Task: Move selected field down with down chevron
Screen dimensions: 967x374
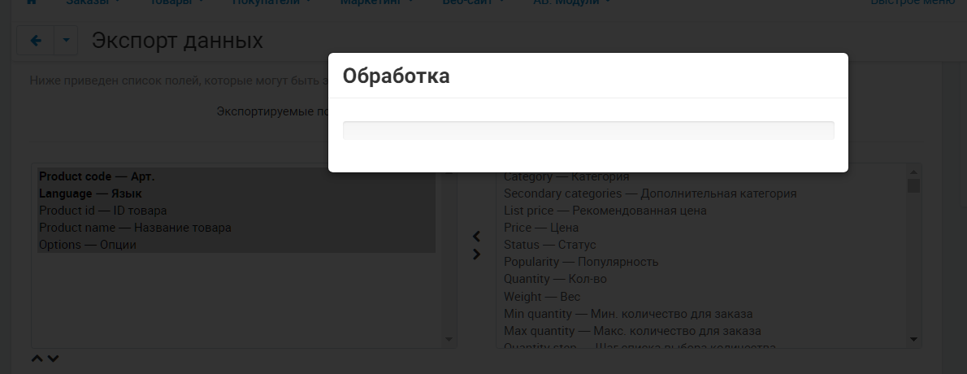Action: (53, 359)
